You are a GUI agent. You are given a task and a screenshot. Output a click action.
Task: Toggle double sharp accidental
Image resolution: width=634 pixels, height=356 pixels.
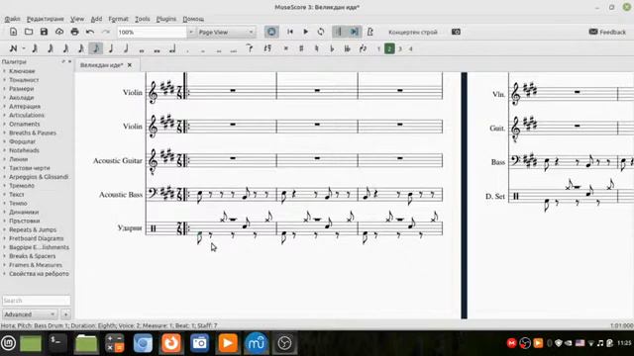(286, 48)
